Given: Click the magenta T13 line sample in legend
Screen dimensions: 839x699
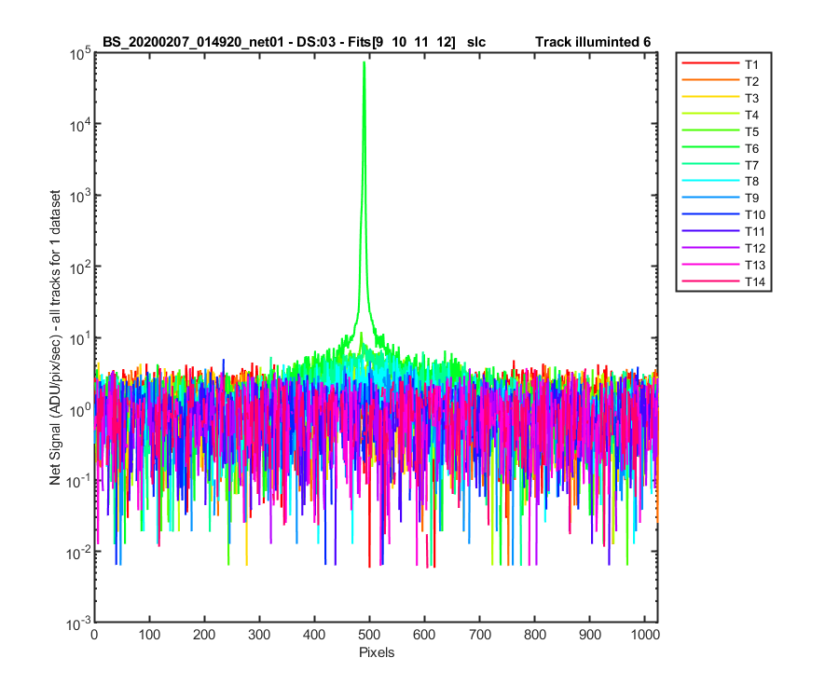Looking at the screenshot, I should click(710, 264).
